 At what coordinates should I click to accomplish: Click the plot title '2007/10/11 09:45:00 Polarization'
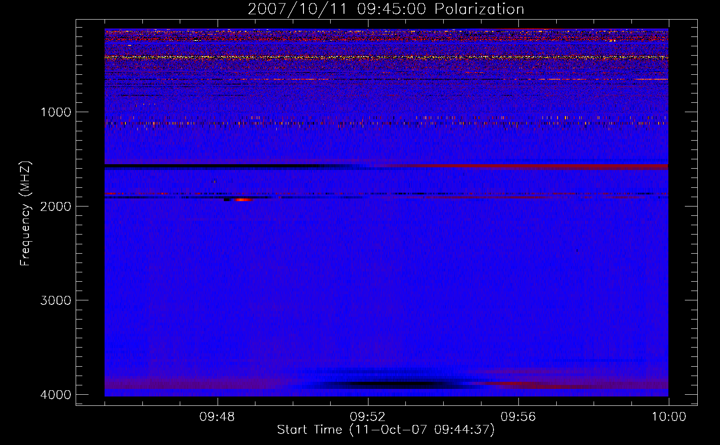[x=386, y=9]
